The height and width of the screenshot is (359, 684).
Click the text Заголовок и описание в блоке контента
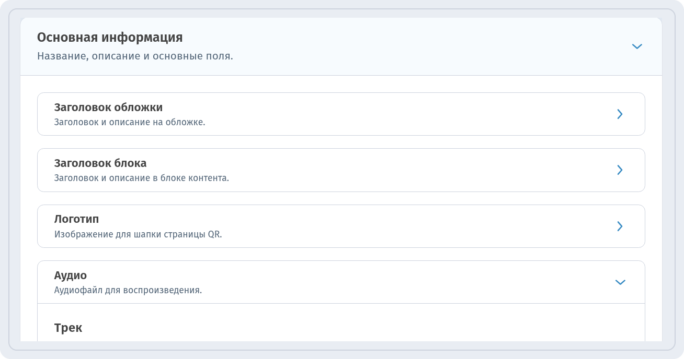point(142,178)
